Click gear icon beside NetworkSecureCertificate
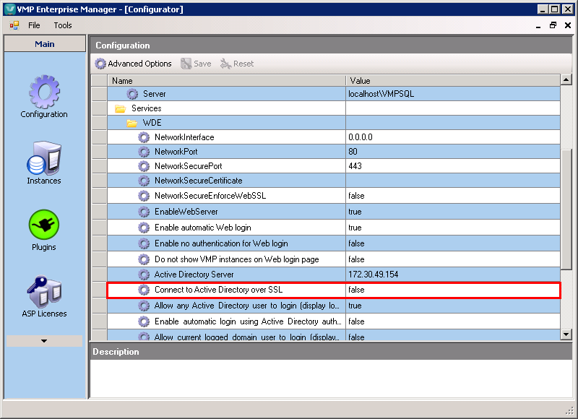Image resolution: width=578 pixels, height=419 pixels. point(144,181)
